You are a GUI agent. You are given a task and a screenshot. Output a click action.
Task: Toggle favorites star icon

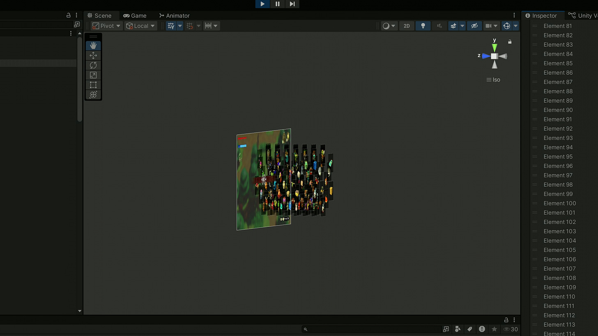point(494,329)
